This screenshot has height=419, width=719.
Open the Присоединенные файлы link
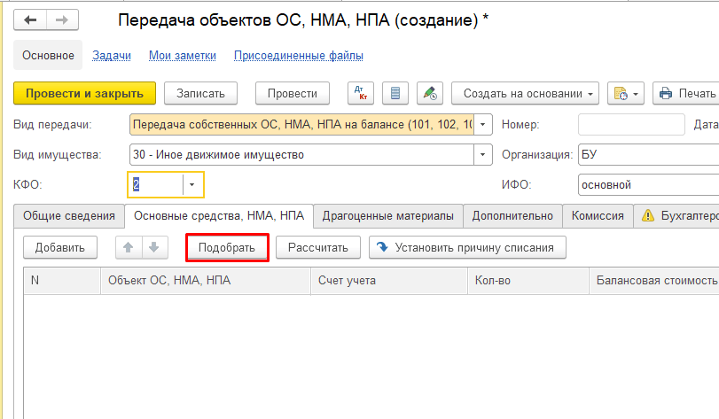click(298, 55)
